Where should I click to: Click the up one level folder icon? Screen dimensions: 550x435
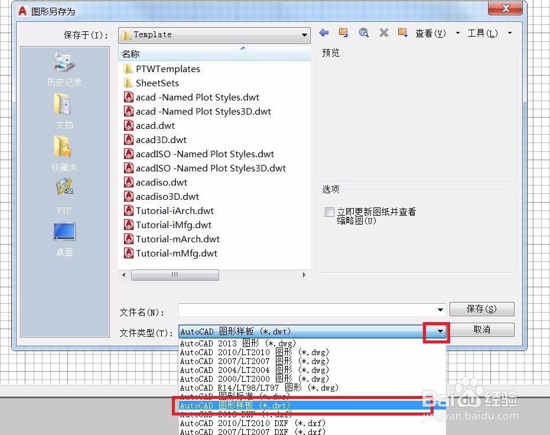pos(343,33)
